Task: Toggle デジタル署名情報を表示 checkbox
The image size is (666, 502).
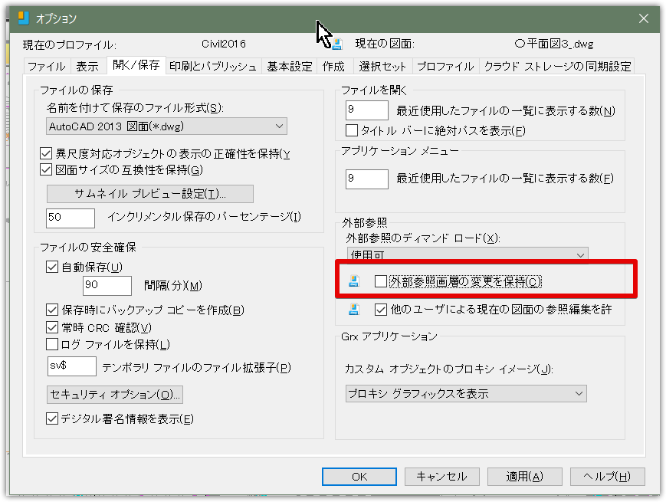Action: point(52,418)
